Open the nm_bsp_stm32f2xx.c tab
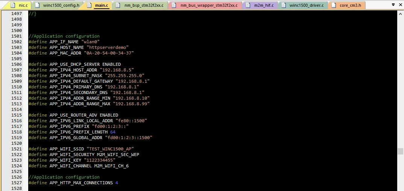This screenshot has height=191, width=404. (x=140, y=5)
